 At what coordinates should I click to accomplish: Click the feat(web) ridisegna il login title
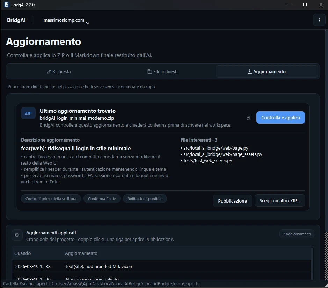coord(76,149)
